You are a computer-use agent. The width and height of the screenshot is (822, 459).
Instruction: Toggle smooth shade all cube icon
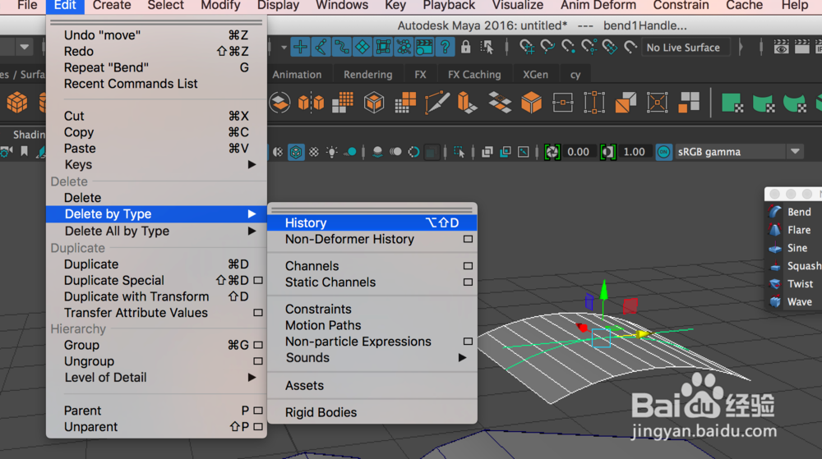pos(296,152)
